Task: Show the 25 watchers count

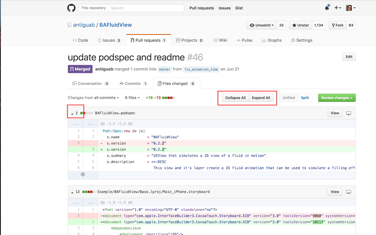Action: pyautogui.click(x=281, y=25)
